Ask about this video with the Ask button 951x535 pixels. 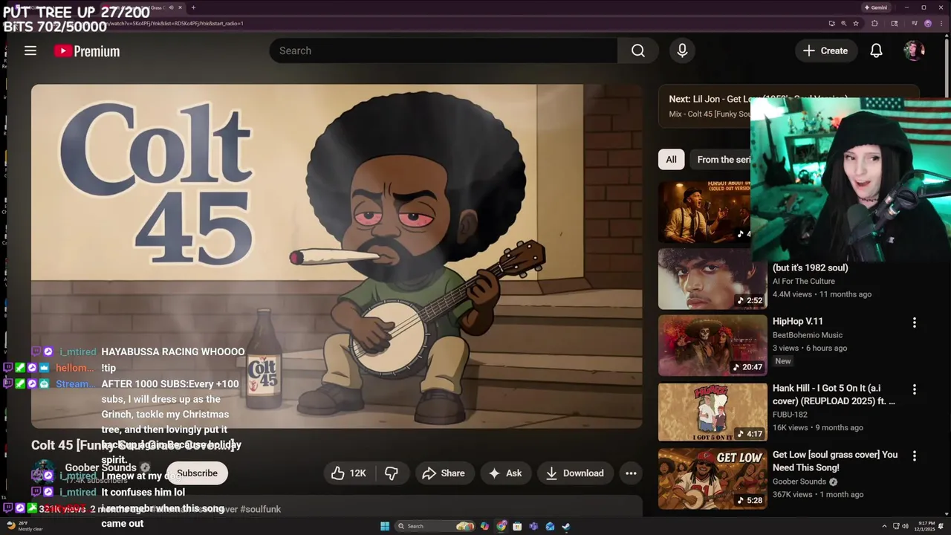point(504,473)
